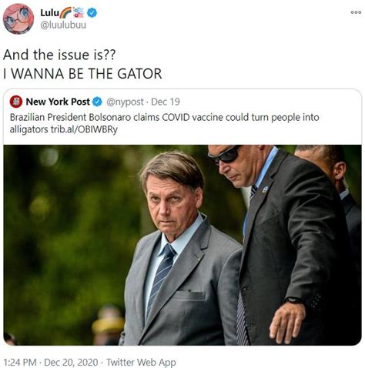Open the New York Post account name

point(58,102)
